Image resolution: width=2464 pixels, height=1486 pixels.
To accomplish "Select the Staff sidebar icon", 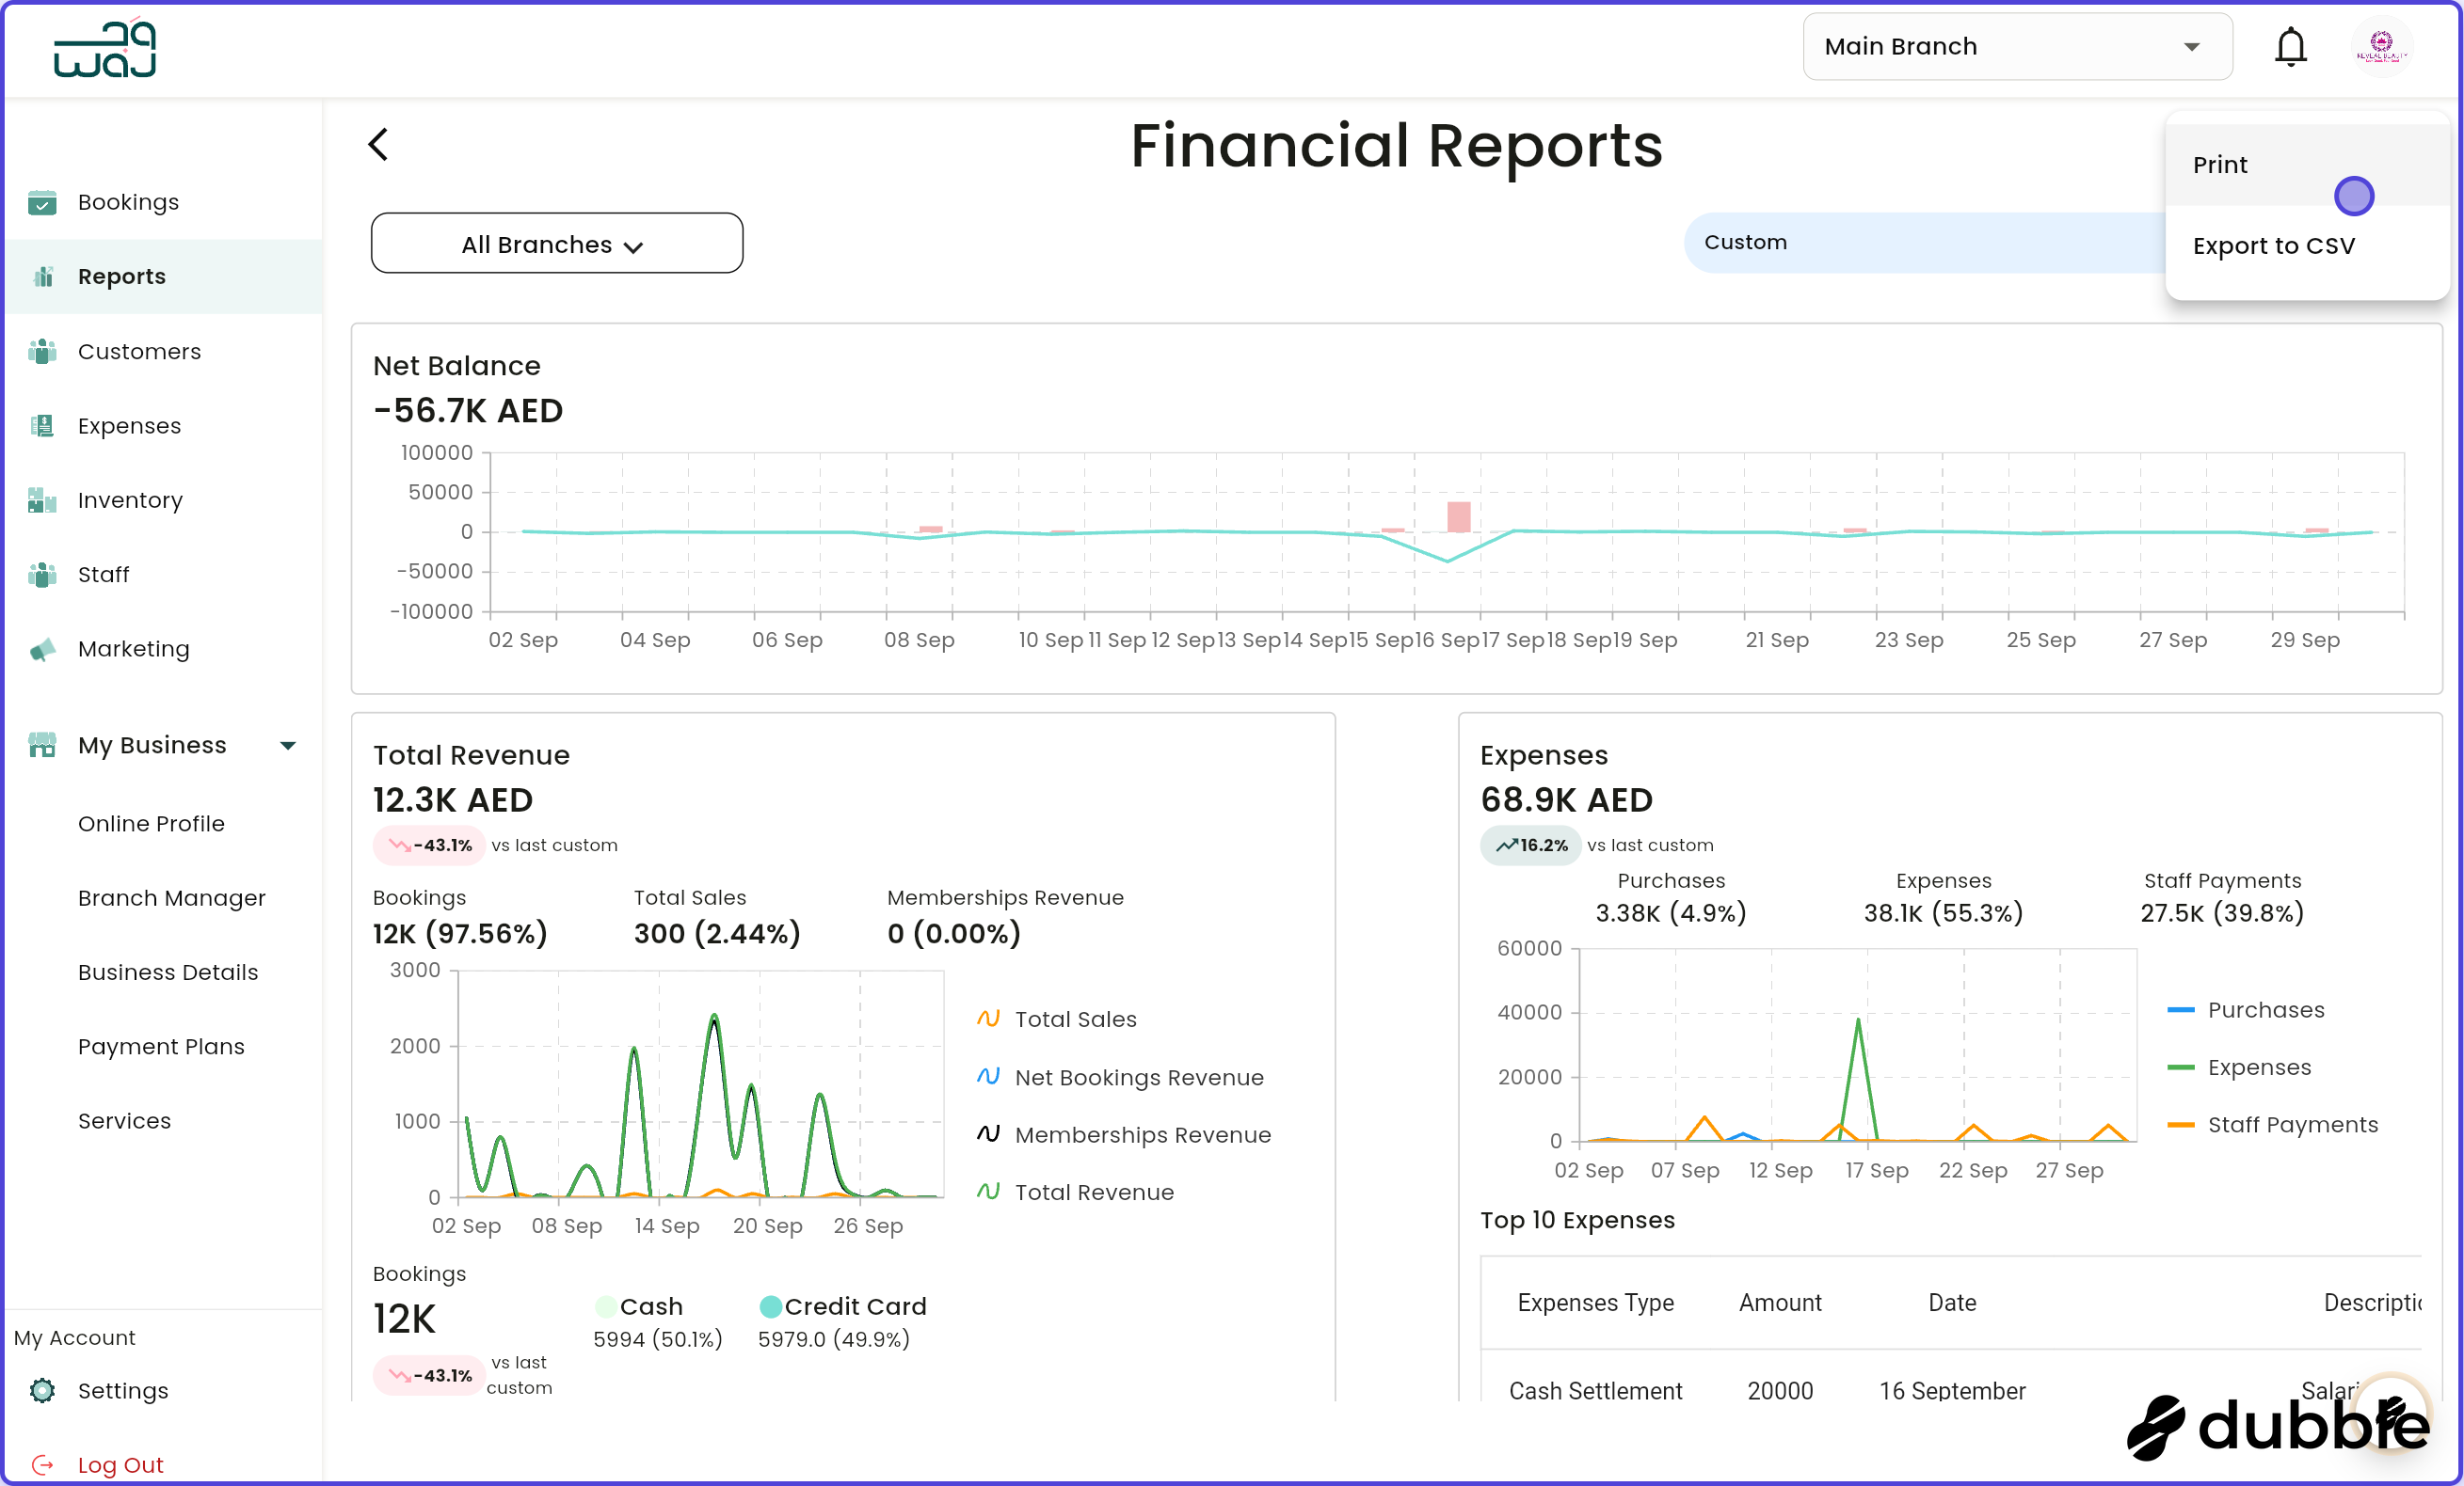I will point(42,574).
